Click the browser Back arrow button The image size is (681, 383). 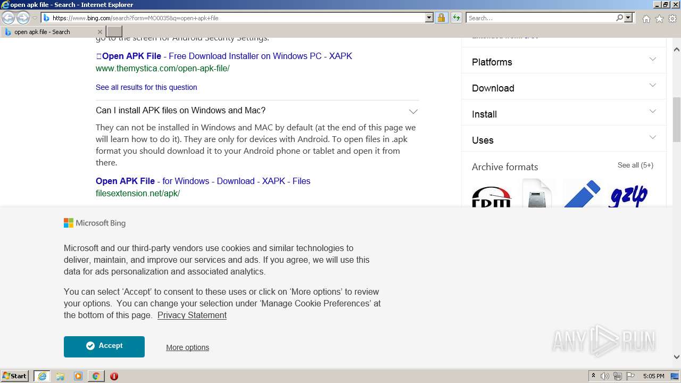coord(9,18)
